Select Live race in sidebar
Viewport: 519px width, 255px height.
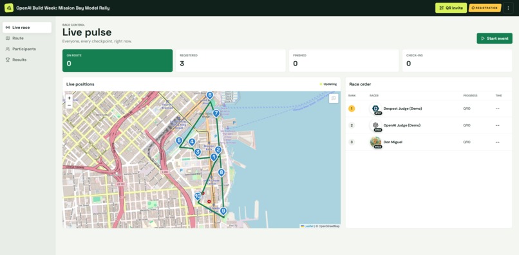click(27, 28)
